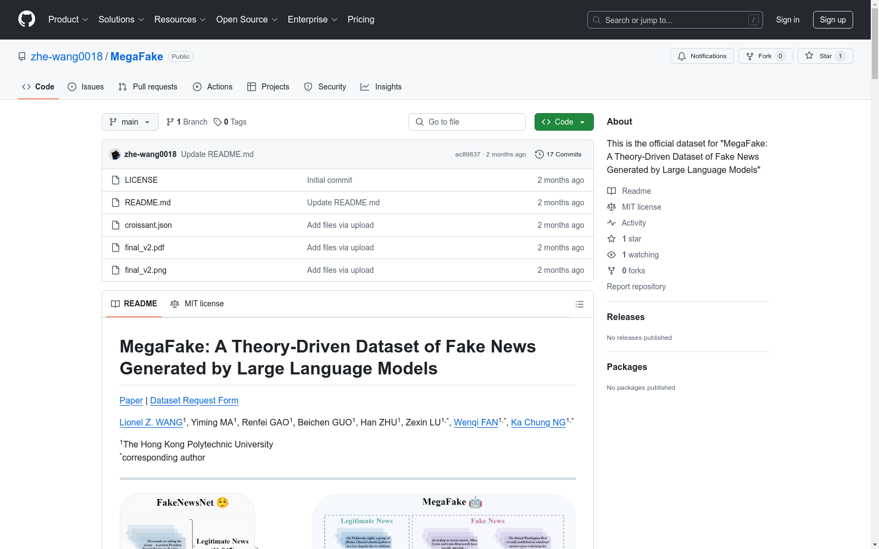The image size is (879, 549).
Task: Click the file icon next to croissant.json
Action: tap(115, 225)
